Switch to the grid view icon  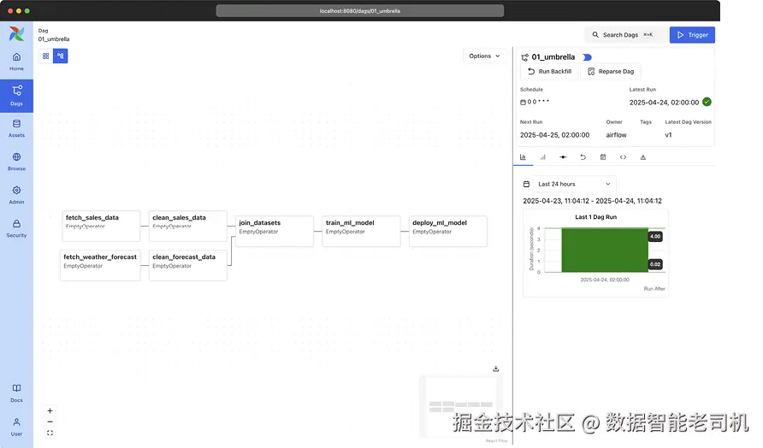click(x=45, y=56)
